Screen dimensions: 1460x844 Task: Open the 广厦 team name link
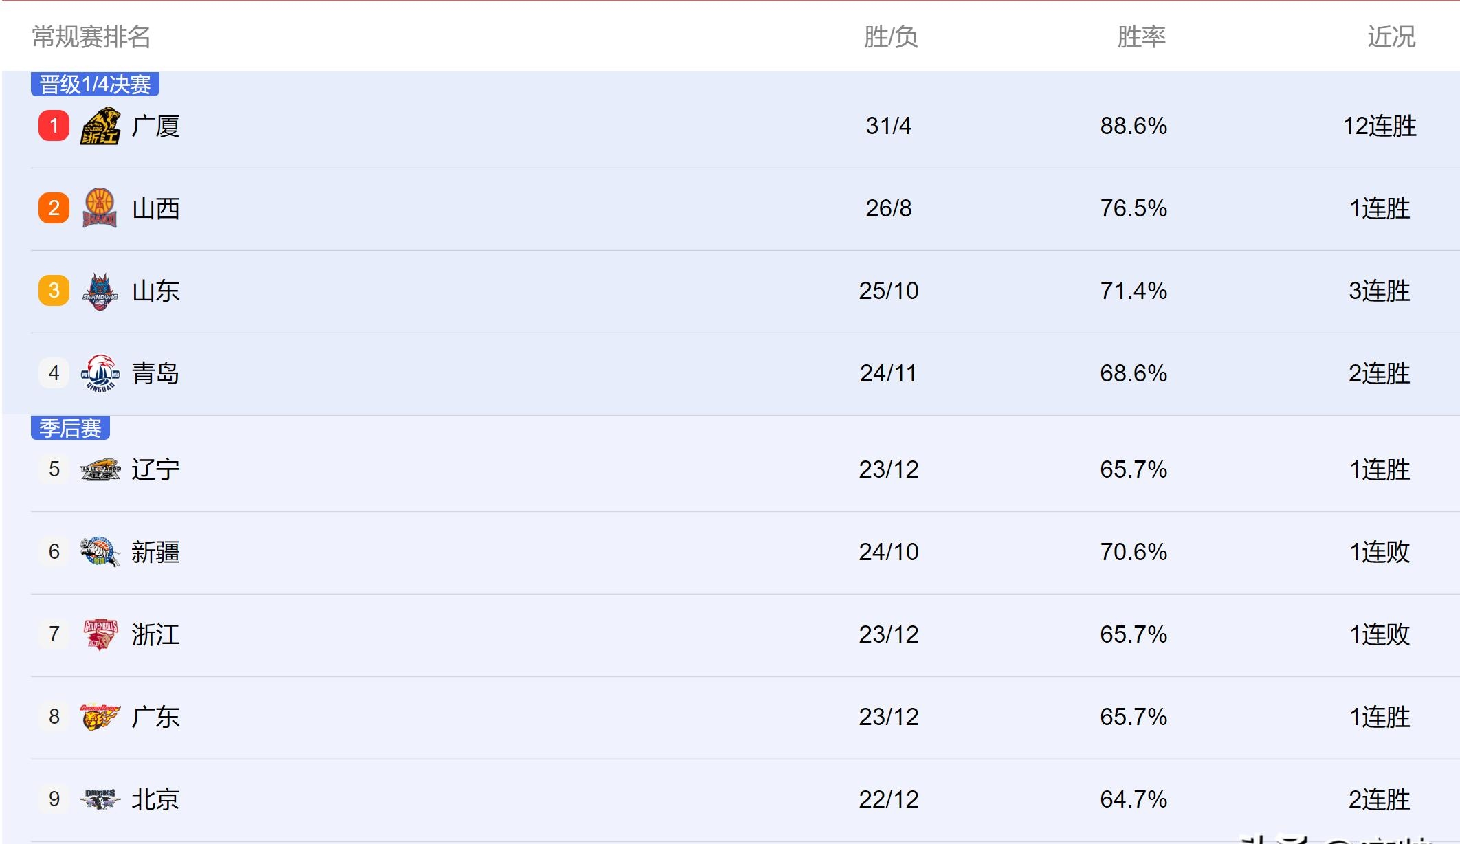click(156, 126)
